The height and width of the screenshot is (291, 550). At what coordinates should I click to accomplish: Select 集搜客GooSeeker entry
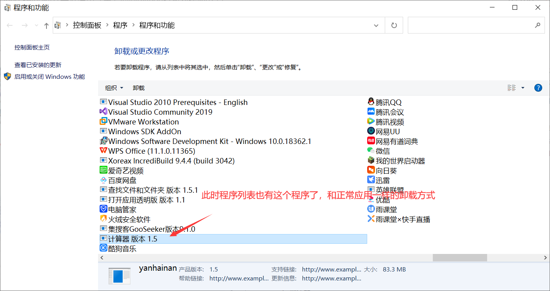pos(152,229)
